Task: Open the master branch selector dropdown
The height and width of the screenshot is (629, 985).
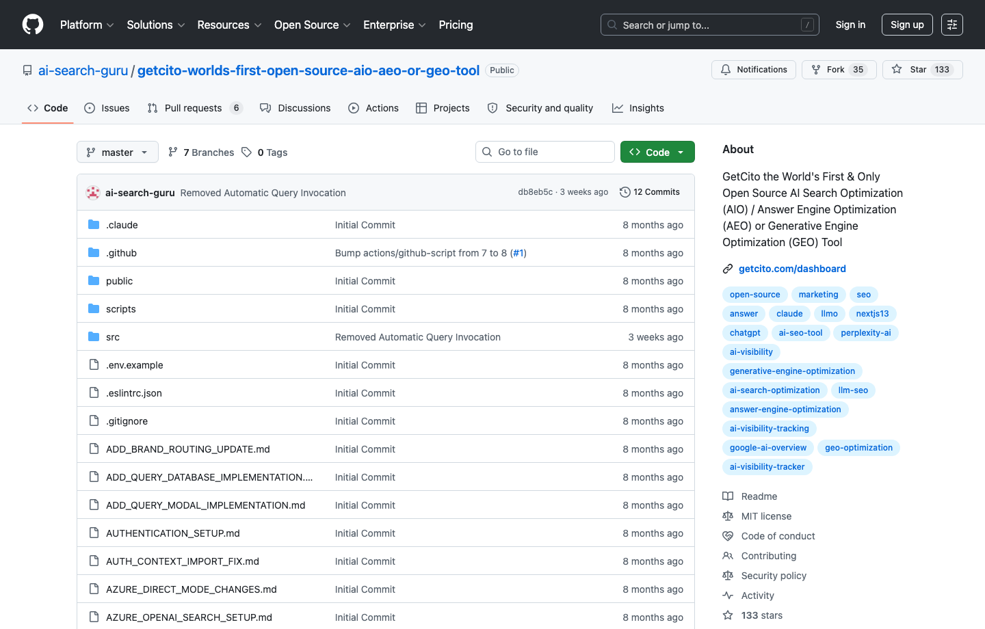Action: click(x=118, y=152)
